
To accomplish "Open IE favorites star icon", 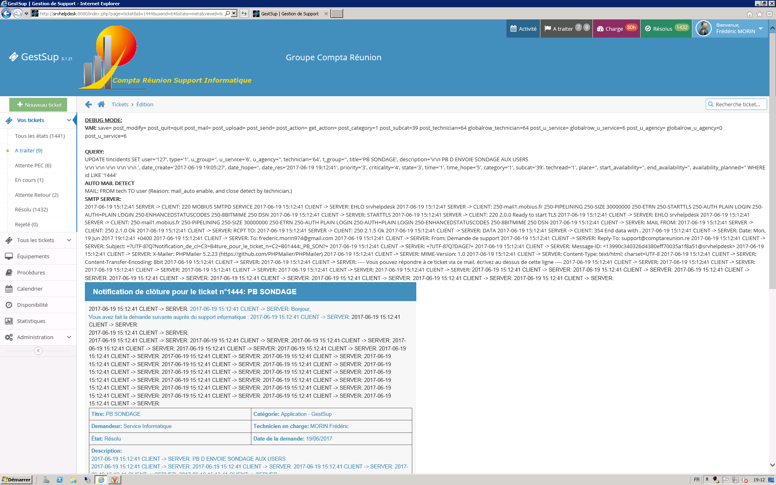I will click(759, 14).
